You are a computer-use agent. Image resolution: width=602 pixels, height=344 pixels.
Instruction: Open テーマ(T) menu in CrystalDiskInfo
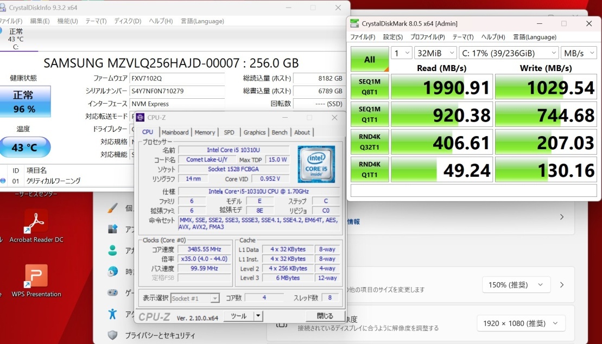click(96, 21)
